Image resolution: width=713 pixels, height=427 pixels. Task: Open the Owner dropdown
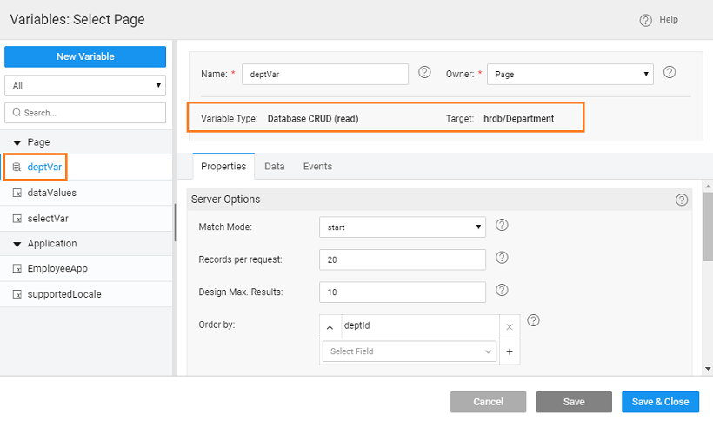[570, 75]
